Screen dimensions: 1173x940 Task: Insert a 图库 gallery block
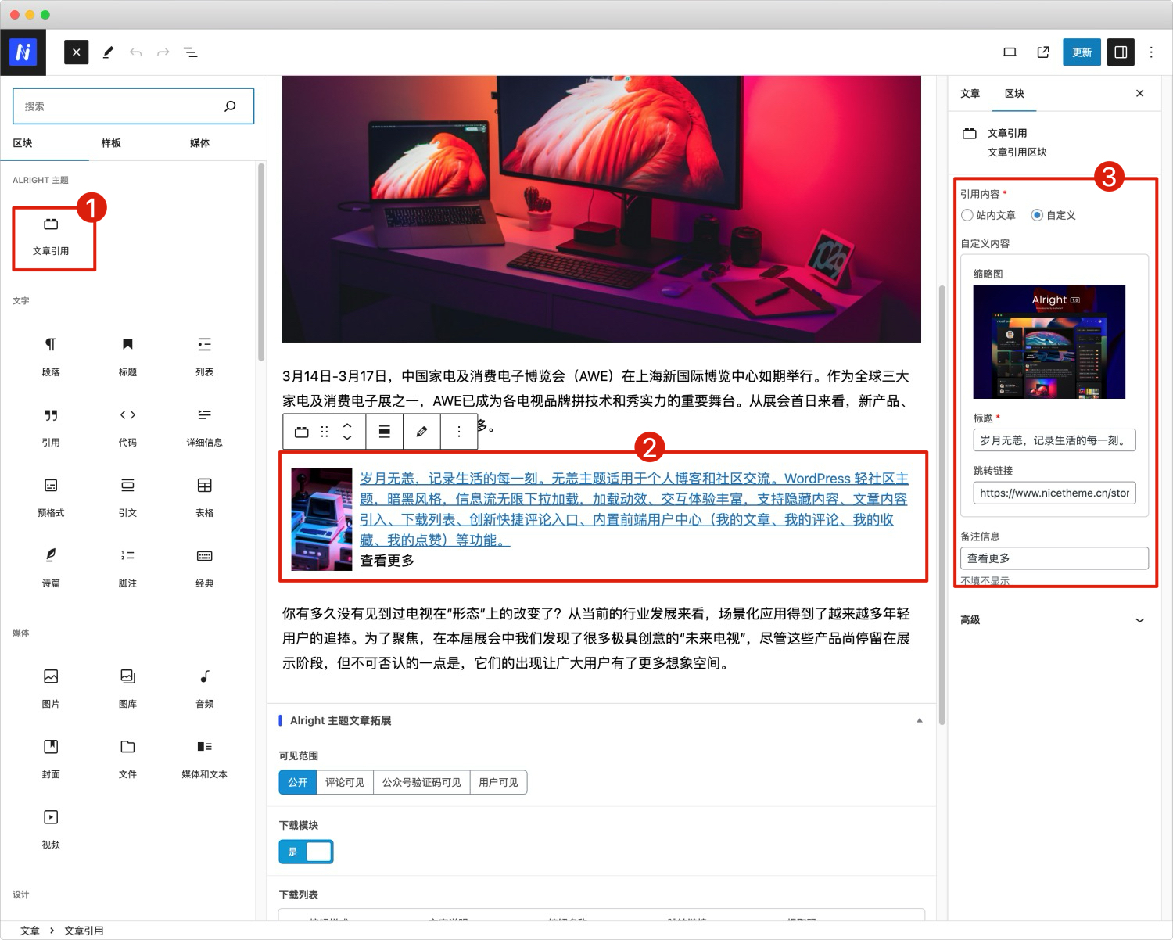pos(127,688)
